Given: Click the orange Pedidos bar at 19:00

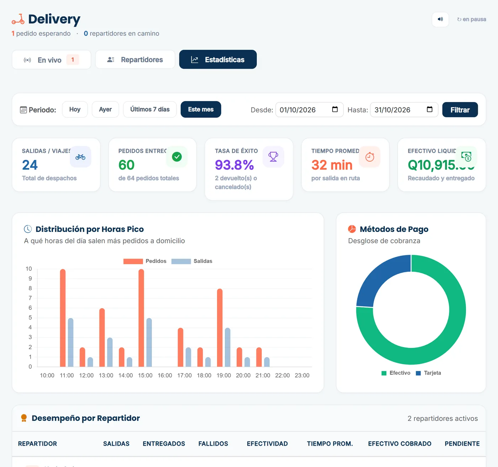Looking at the screenshot, I should click(x=220, y=328).
